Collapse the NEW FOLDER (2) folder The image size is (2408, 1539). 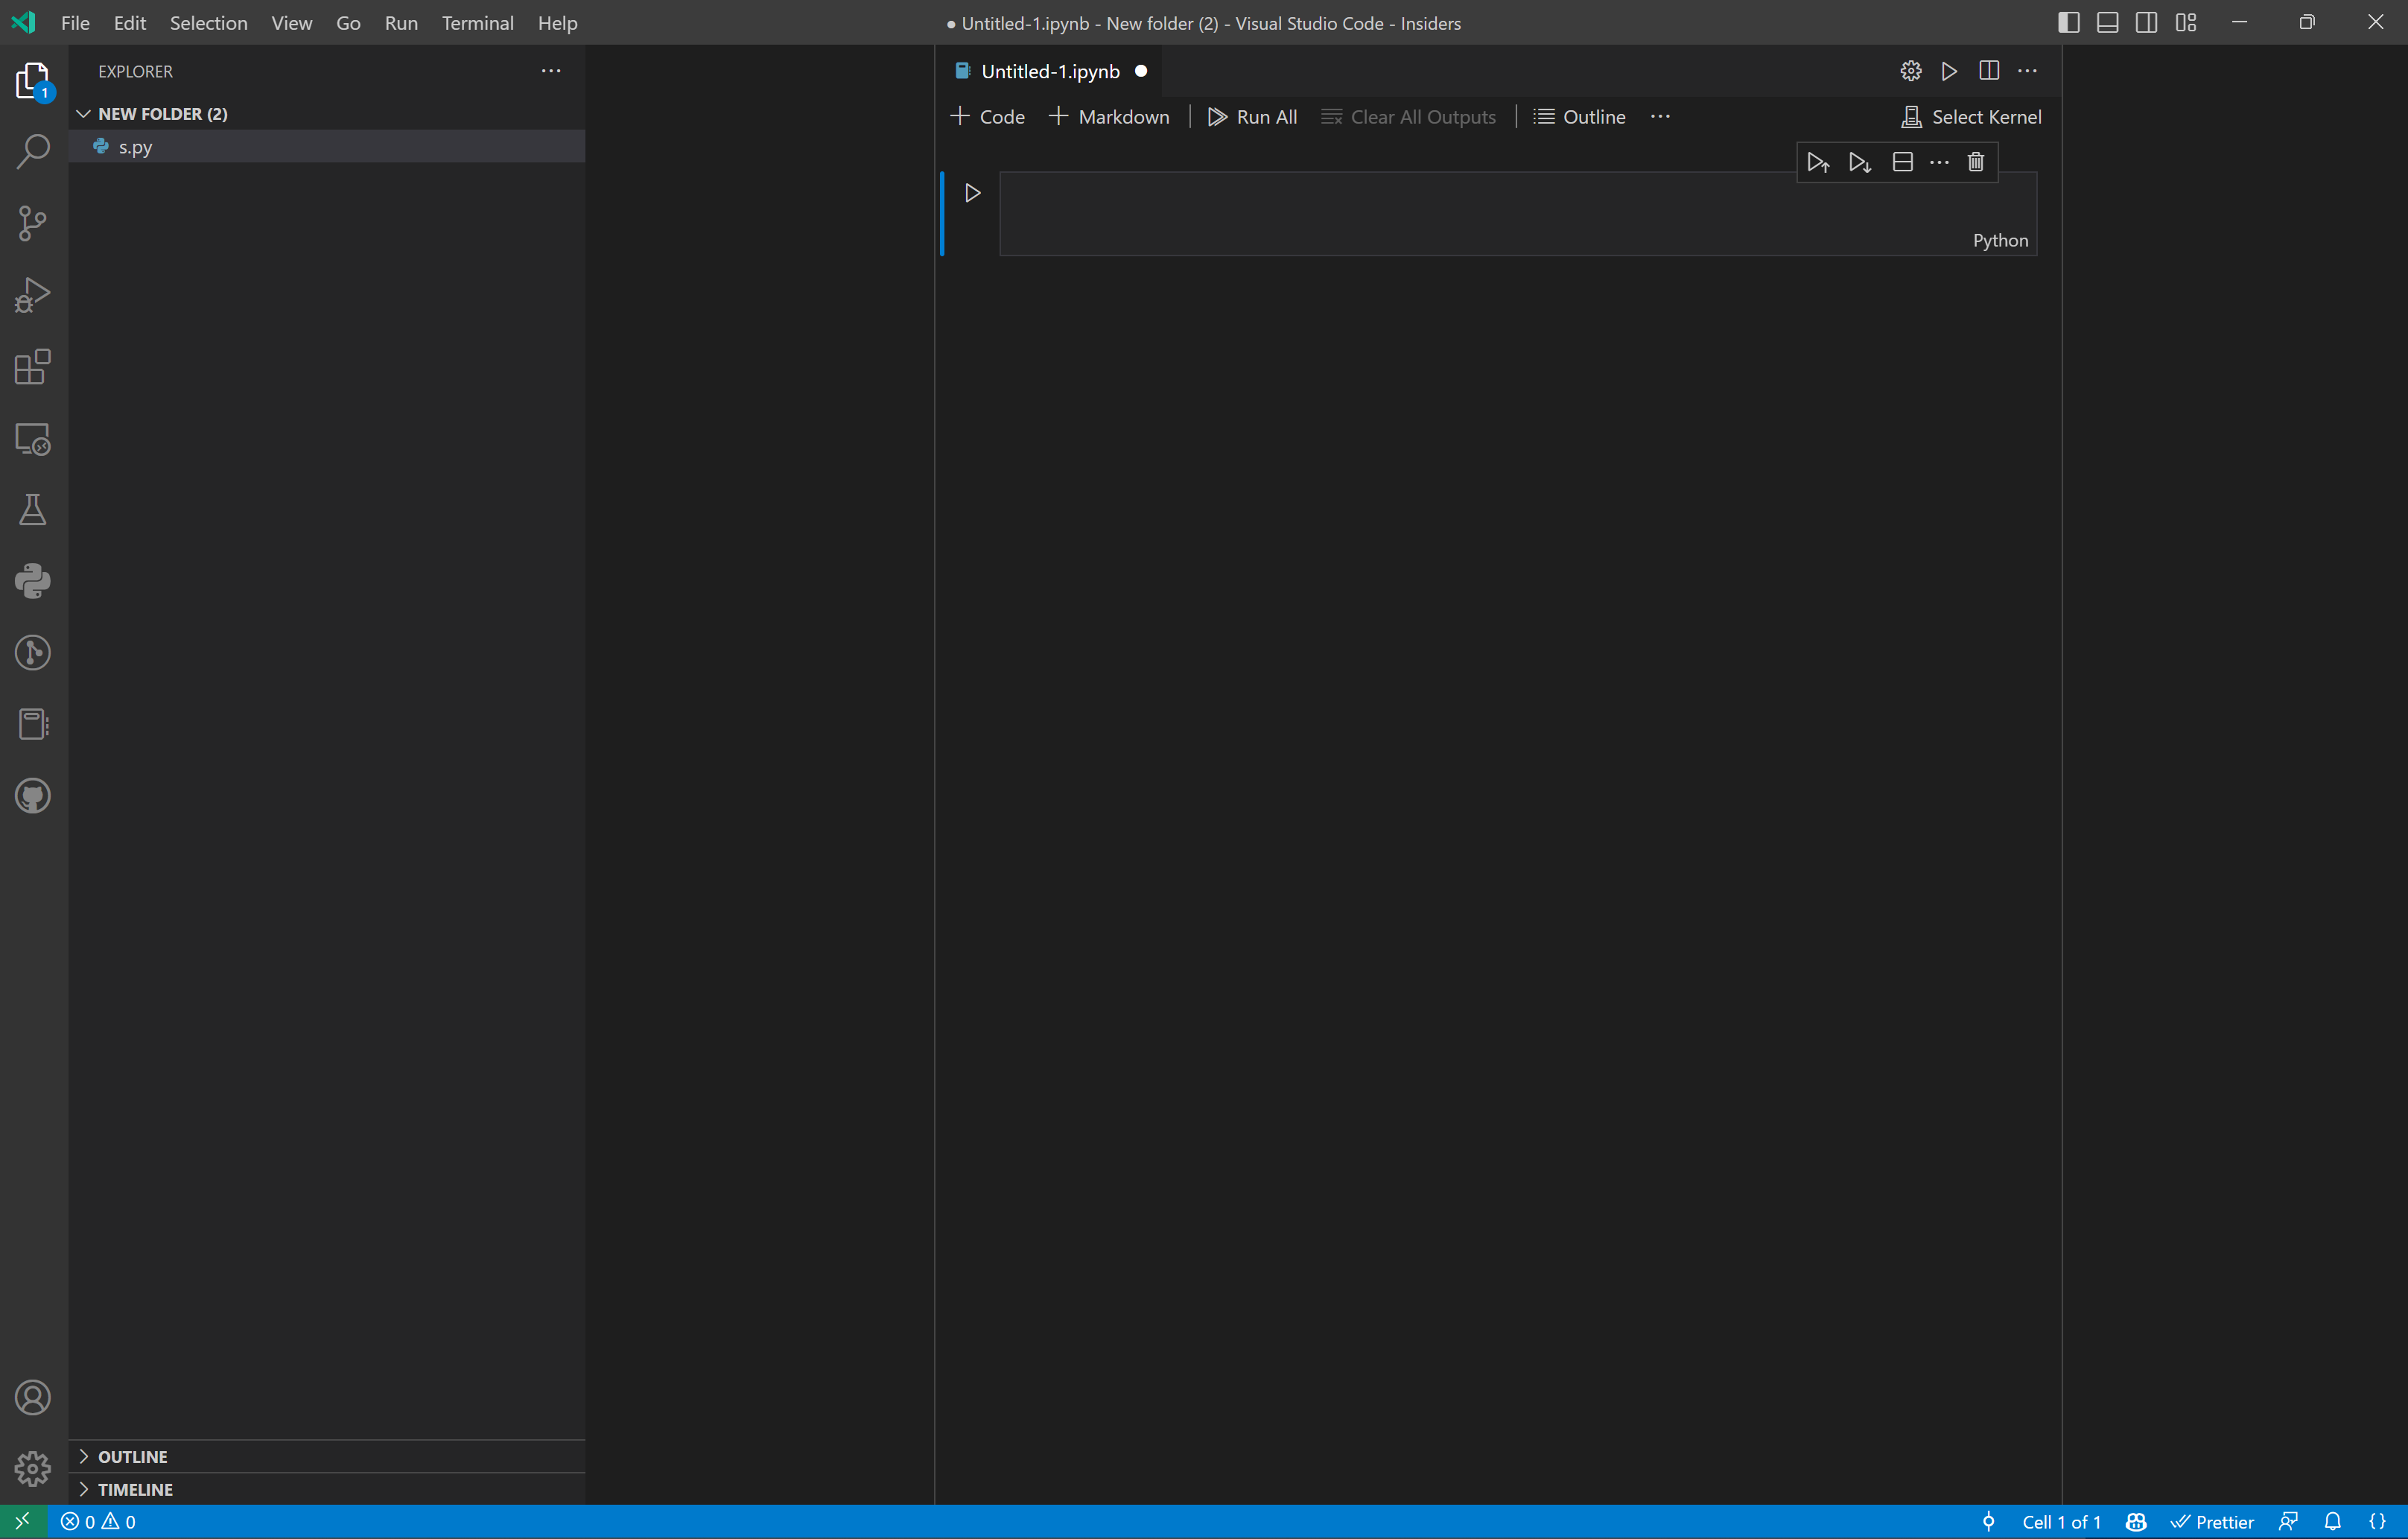coord(84,113)
